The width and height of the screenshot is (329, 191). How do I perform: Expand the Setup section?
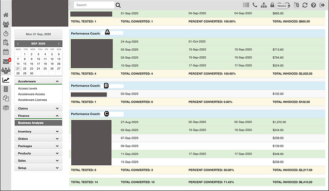38,168
